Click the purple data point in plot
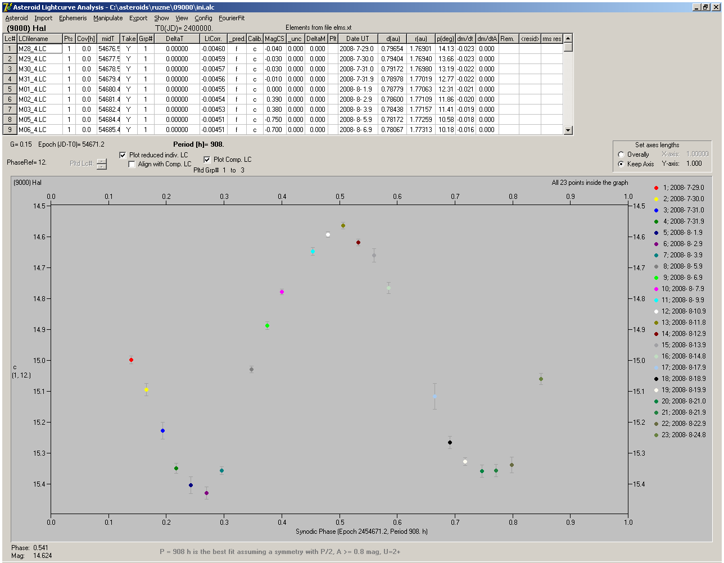Screen dimensions: 724x563 pyautogui.click(x=206, y=493)
